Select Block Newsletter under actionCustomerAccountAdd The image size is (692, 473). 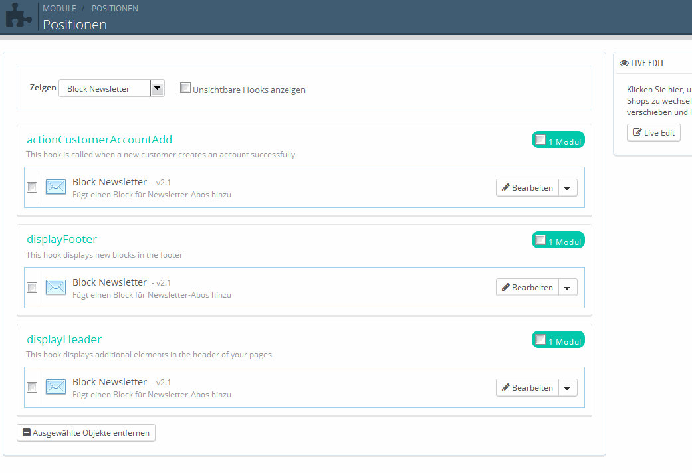tap(32, 187)
